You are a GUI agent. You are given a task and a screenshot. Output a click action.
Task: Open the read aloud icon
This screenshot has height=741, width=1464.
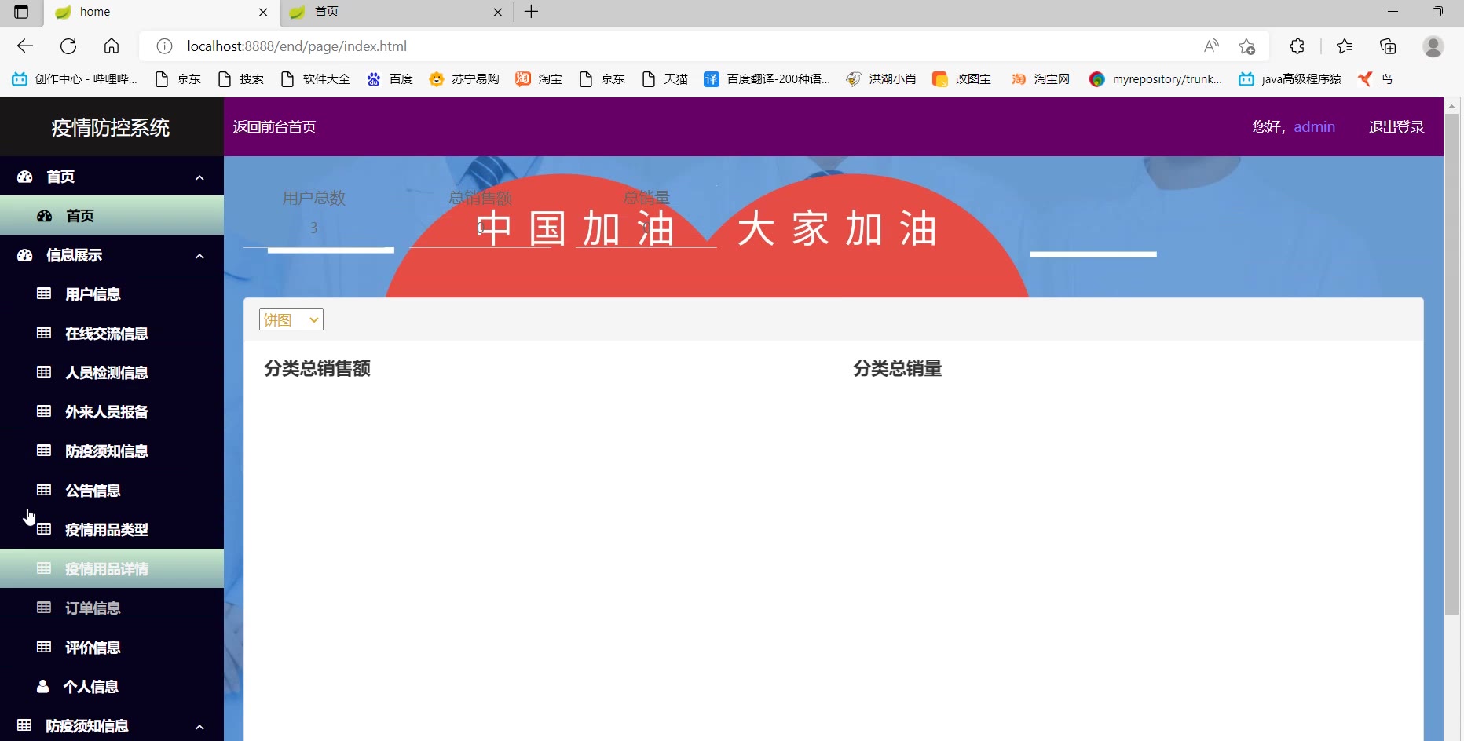[1211, 46]
